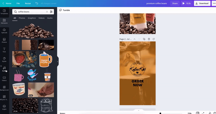This screenshot has width=216, height=114.
Task: Switch to the Graphics tab
Action: pyautogui.click(x=32, y=18)
